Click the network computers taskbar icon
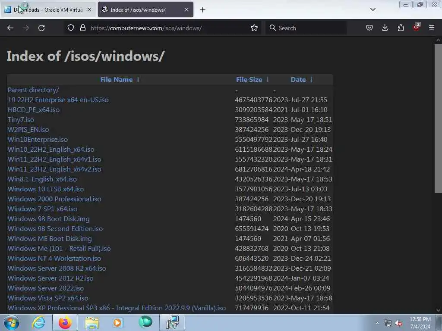 (172, 322)
